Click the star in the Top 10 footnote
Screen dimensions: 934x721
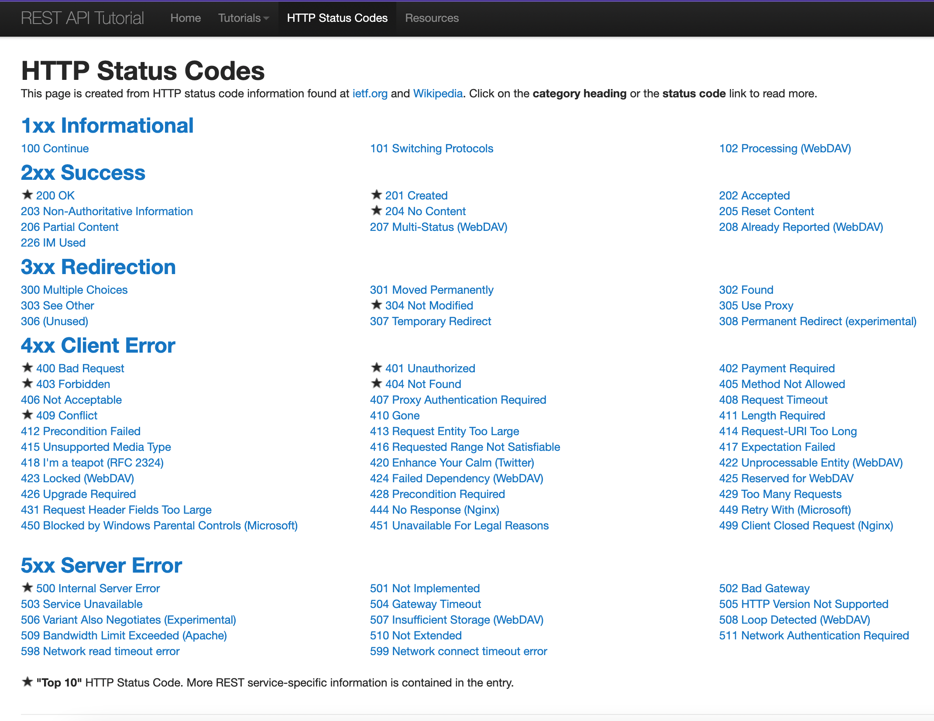tap(27, 682)
